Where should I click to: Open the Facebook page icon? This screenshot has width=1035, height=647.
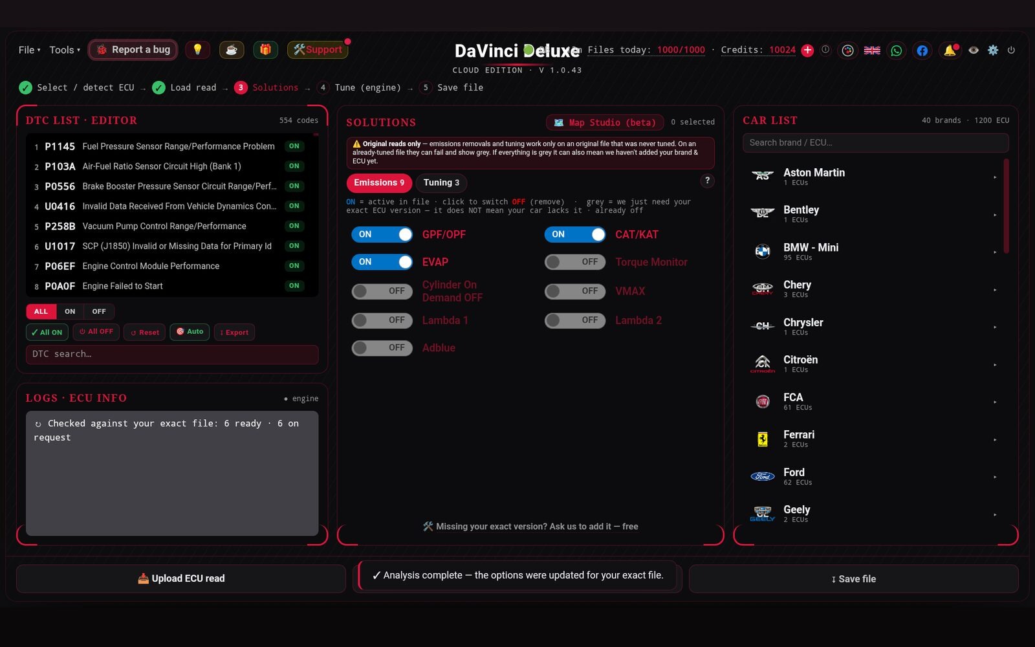(922, 50)
